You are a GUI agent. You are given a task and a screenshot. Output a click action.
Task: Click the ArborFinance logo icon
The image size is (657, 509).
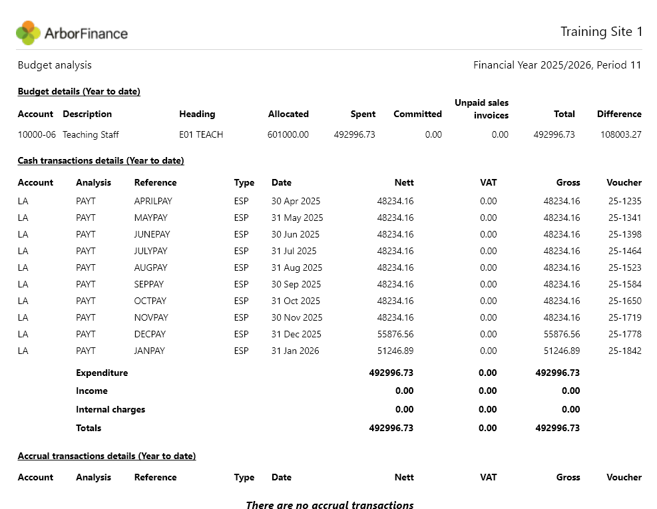click(x=28, y=33)
